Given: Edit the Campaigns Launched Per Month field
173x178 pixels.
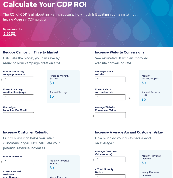Looking at the screenshot, I should [x=18, y=115].
